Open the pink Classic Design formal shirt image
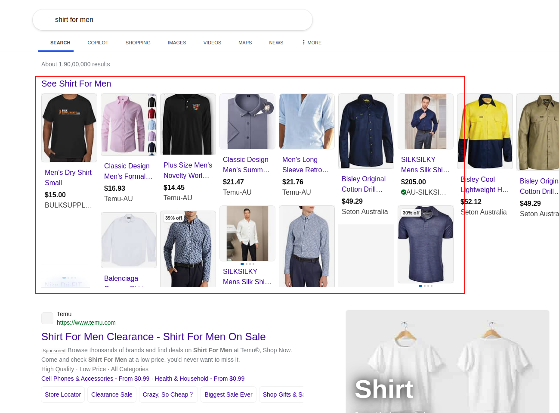The height and width of the screenshot is (413, 559). (129, 124)
